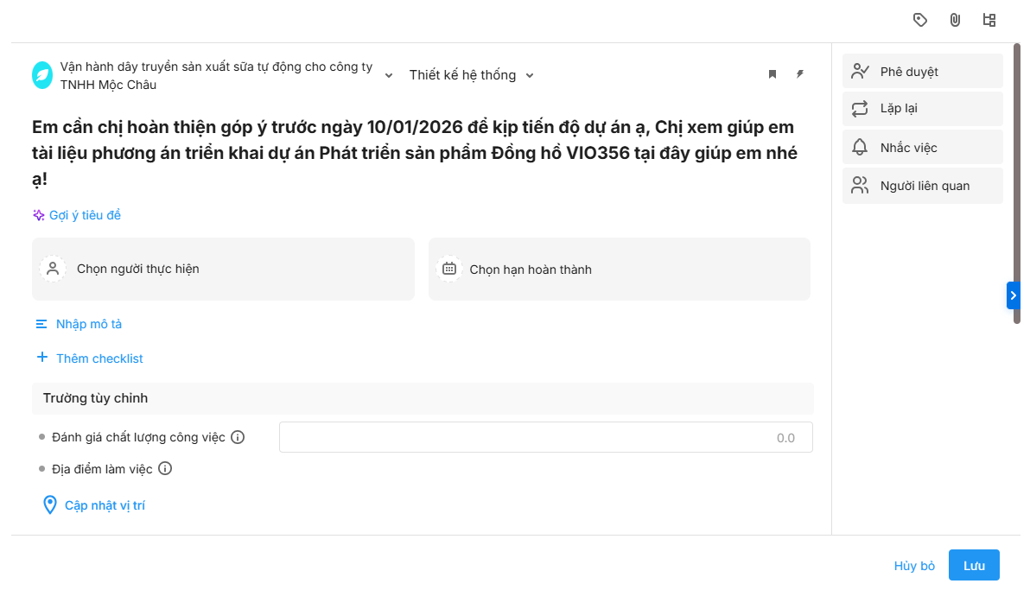Viewport: 1030px width, 590px height.
Task: Open the Thiết kế hệ thống dropdown
Action: (472, 75)
